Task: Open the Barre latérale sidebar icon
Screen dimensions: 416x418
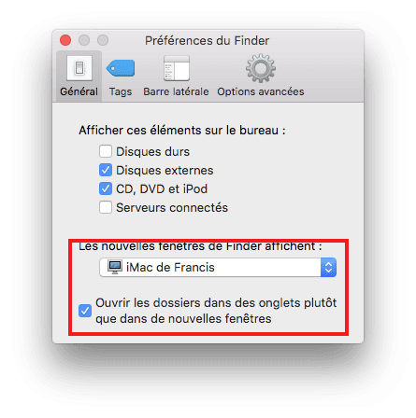Action: point(177,68)
